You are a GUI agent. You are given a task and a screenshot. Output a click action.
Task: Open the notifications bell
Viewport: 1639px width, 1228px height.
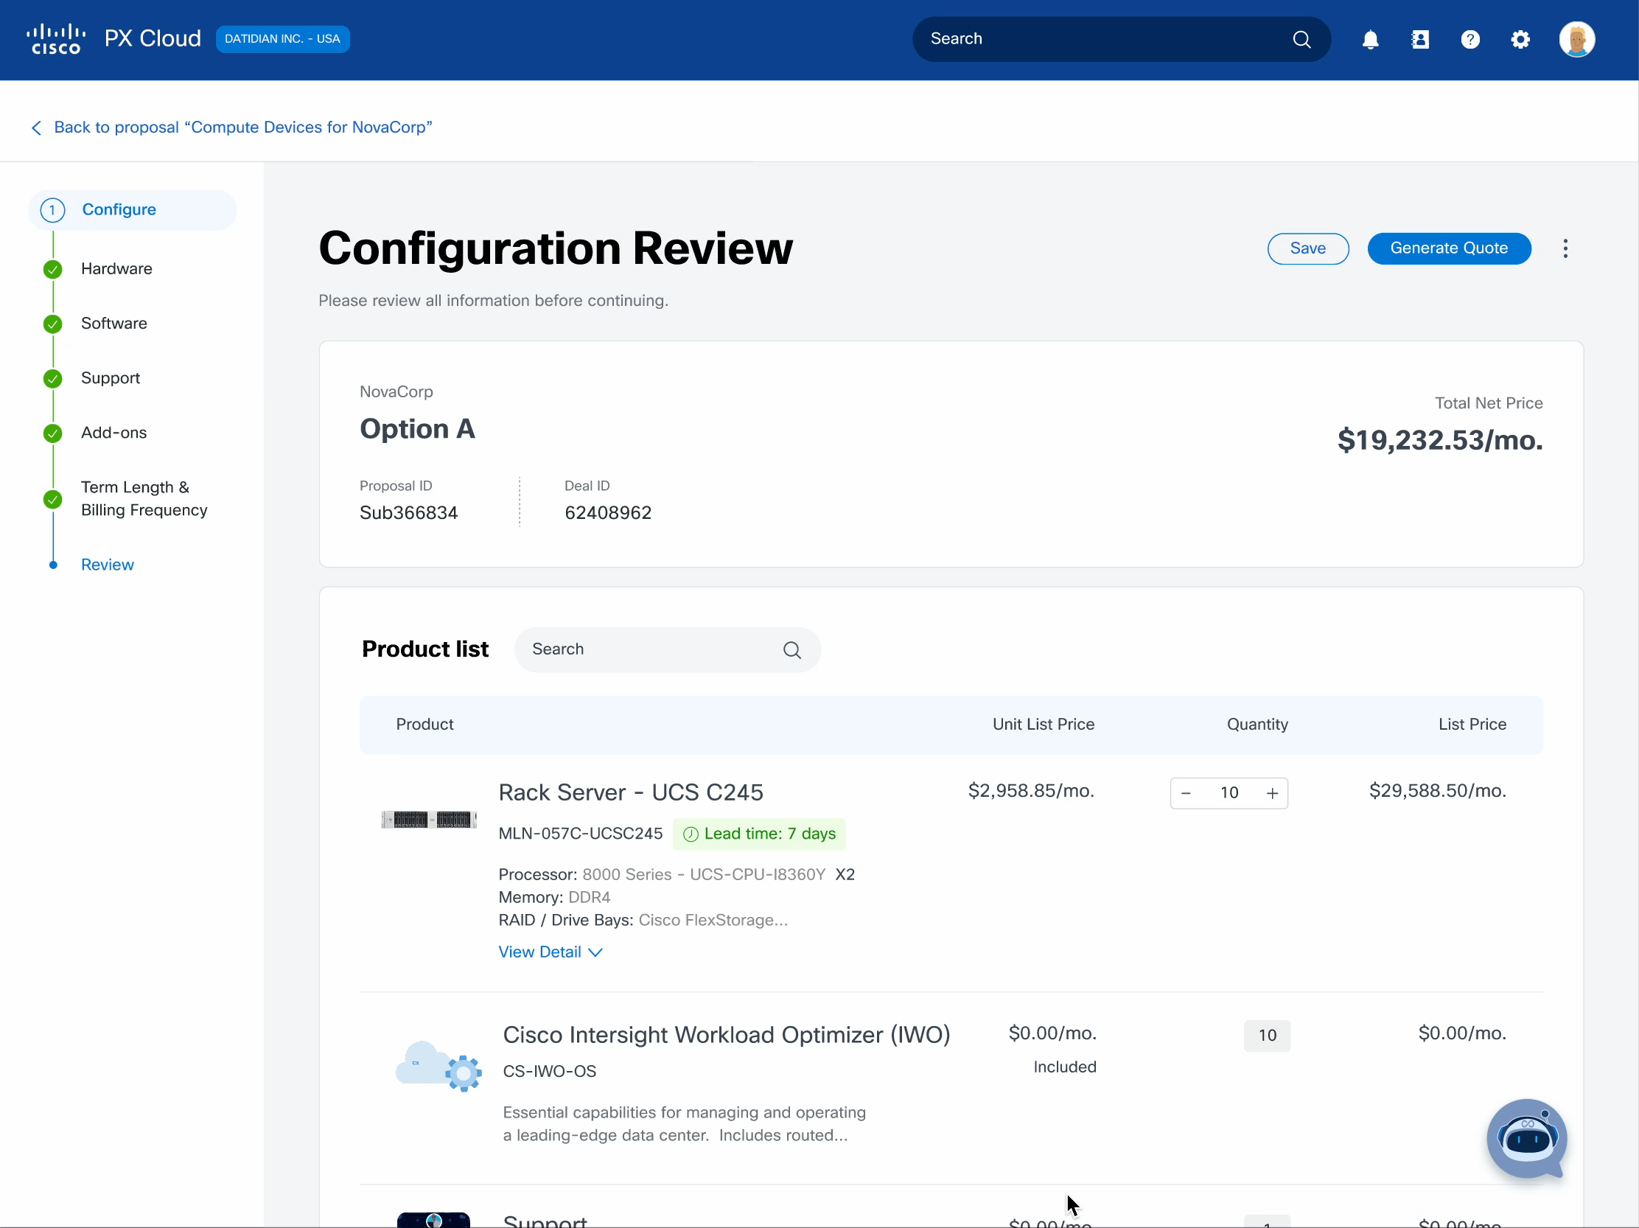pyautogui.click(x=1370, y=39)
